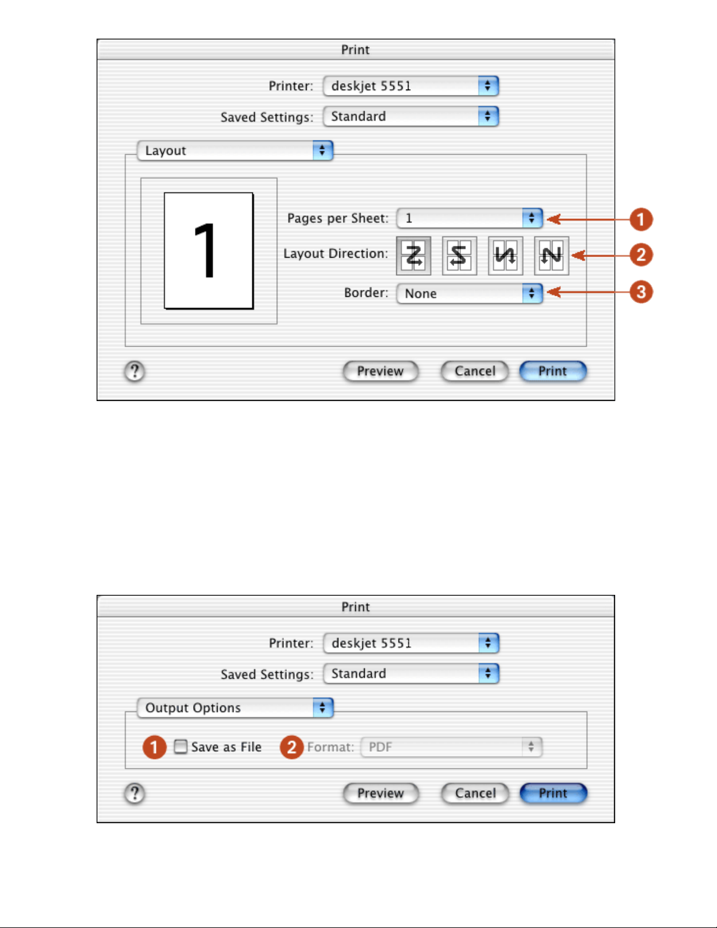Select the third layout direction icon

[x=505, y=255]
